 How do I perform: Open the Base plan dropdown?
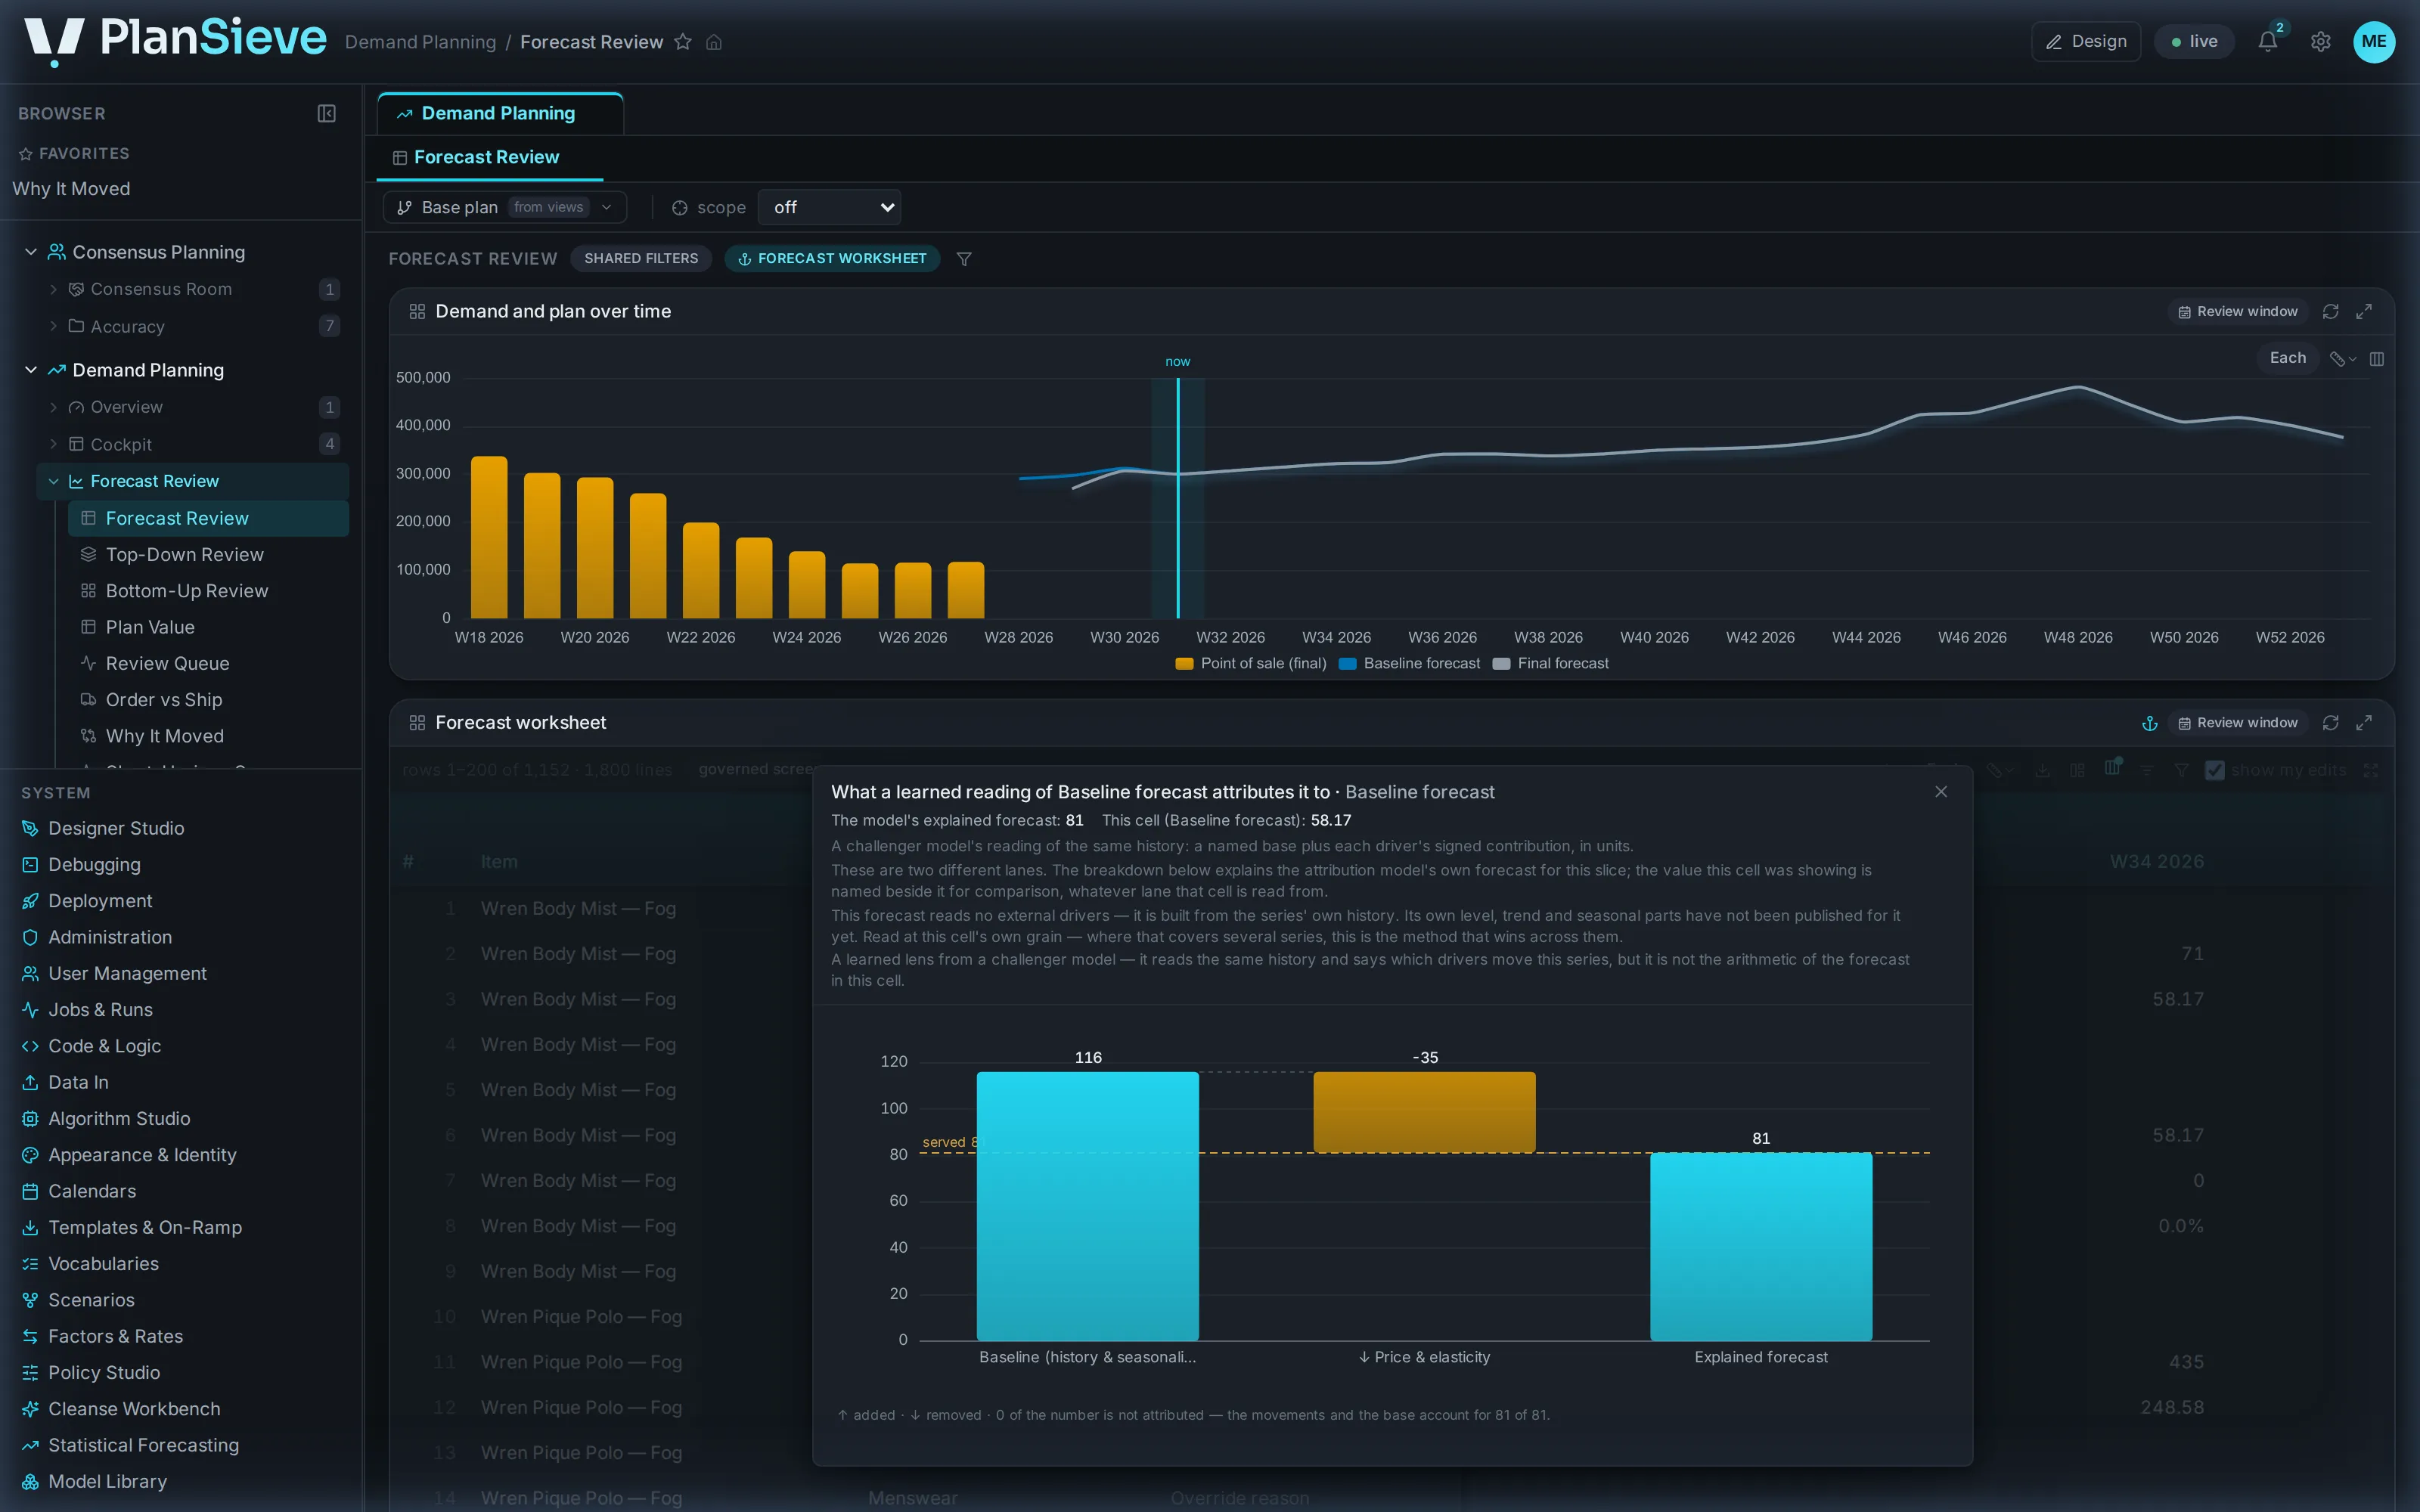(x=504, y=207)
